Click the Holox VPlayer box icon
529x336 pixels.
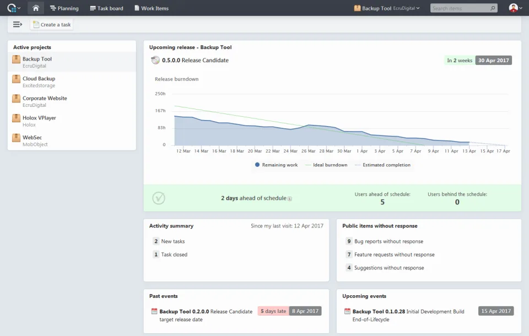[x=16, y=118]
